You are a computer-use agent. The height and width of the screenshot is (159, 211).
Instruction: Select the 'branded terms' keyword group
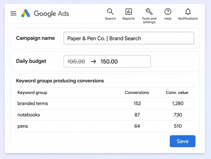[x=33, y=103]
